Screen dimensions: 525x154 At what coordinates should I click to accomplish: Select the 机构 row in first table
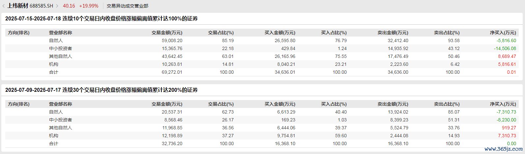(x=262, y=64)
